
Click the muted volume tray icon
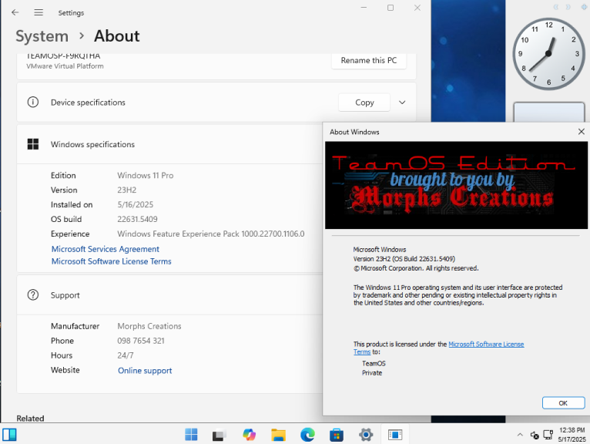535,436
